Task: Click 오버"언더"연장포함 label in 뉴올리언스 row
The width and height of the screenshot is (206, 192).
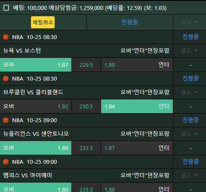Action: 145,134
